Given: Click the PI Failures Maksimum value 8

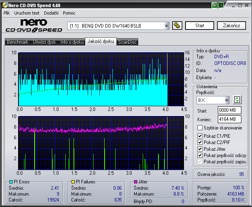Looking at the screenshot, I should (x=120, y=194).
